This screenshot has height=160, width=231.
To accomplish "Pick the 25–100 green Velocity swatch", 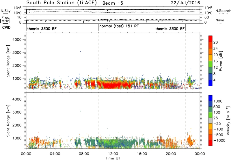I will tap(210, 115).
